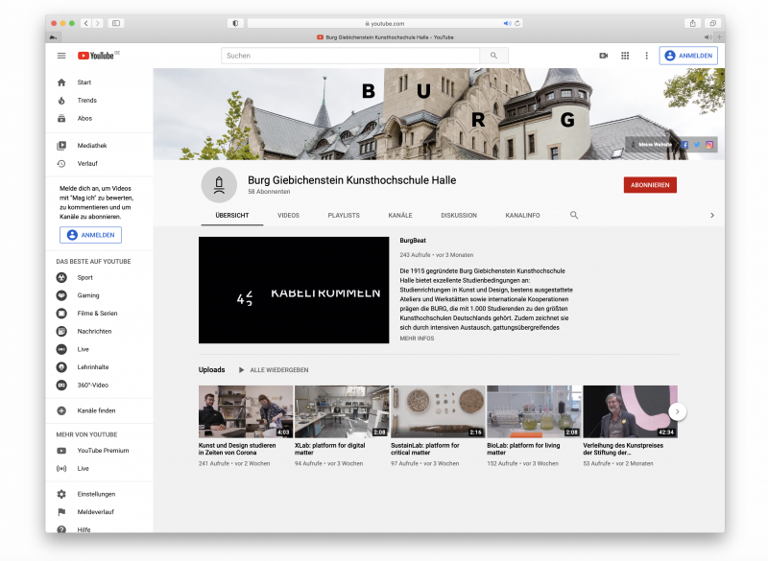Switch to the VIDEOS tab
Screen dimensions: 768x561
[x=288, y=216]
